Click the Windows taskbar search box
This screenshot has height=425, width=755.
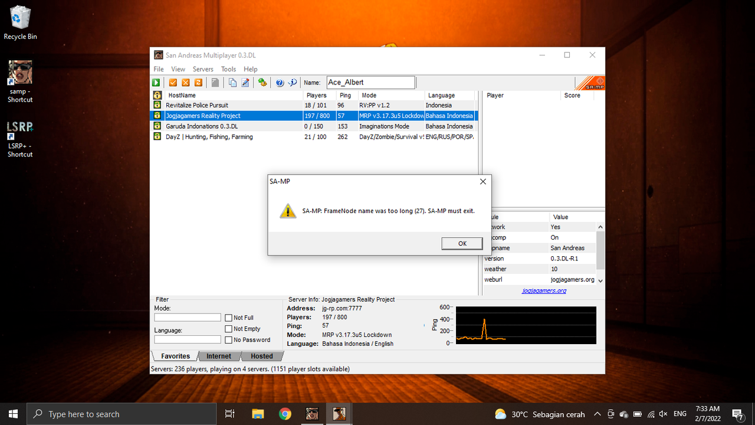click(x=122, y=414)
